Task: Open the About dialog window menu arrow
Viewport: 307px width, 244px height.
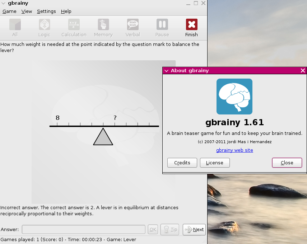Action: point(166,71)
